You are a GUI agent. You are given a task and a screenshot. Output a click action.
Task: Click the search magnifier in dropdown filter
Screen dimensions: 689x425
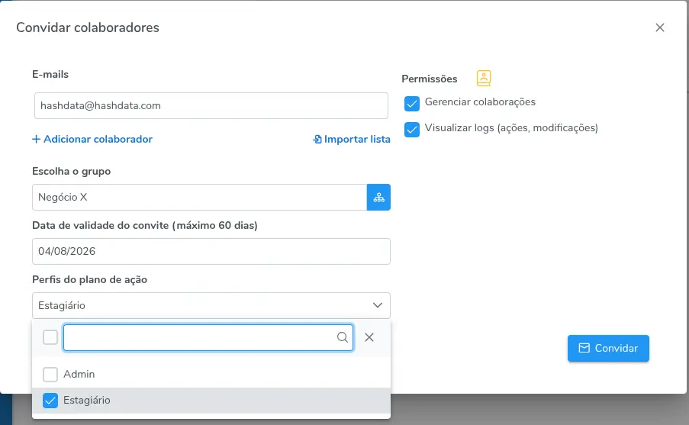tap(343, 337)
